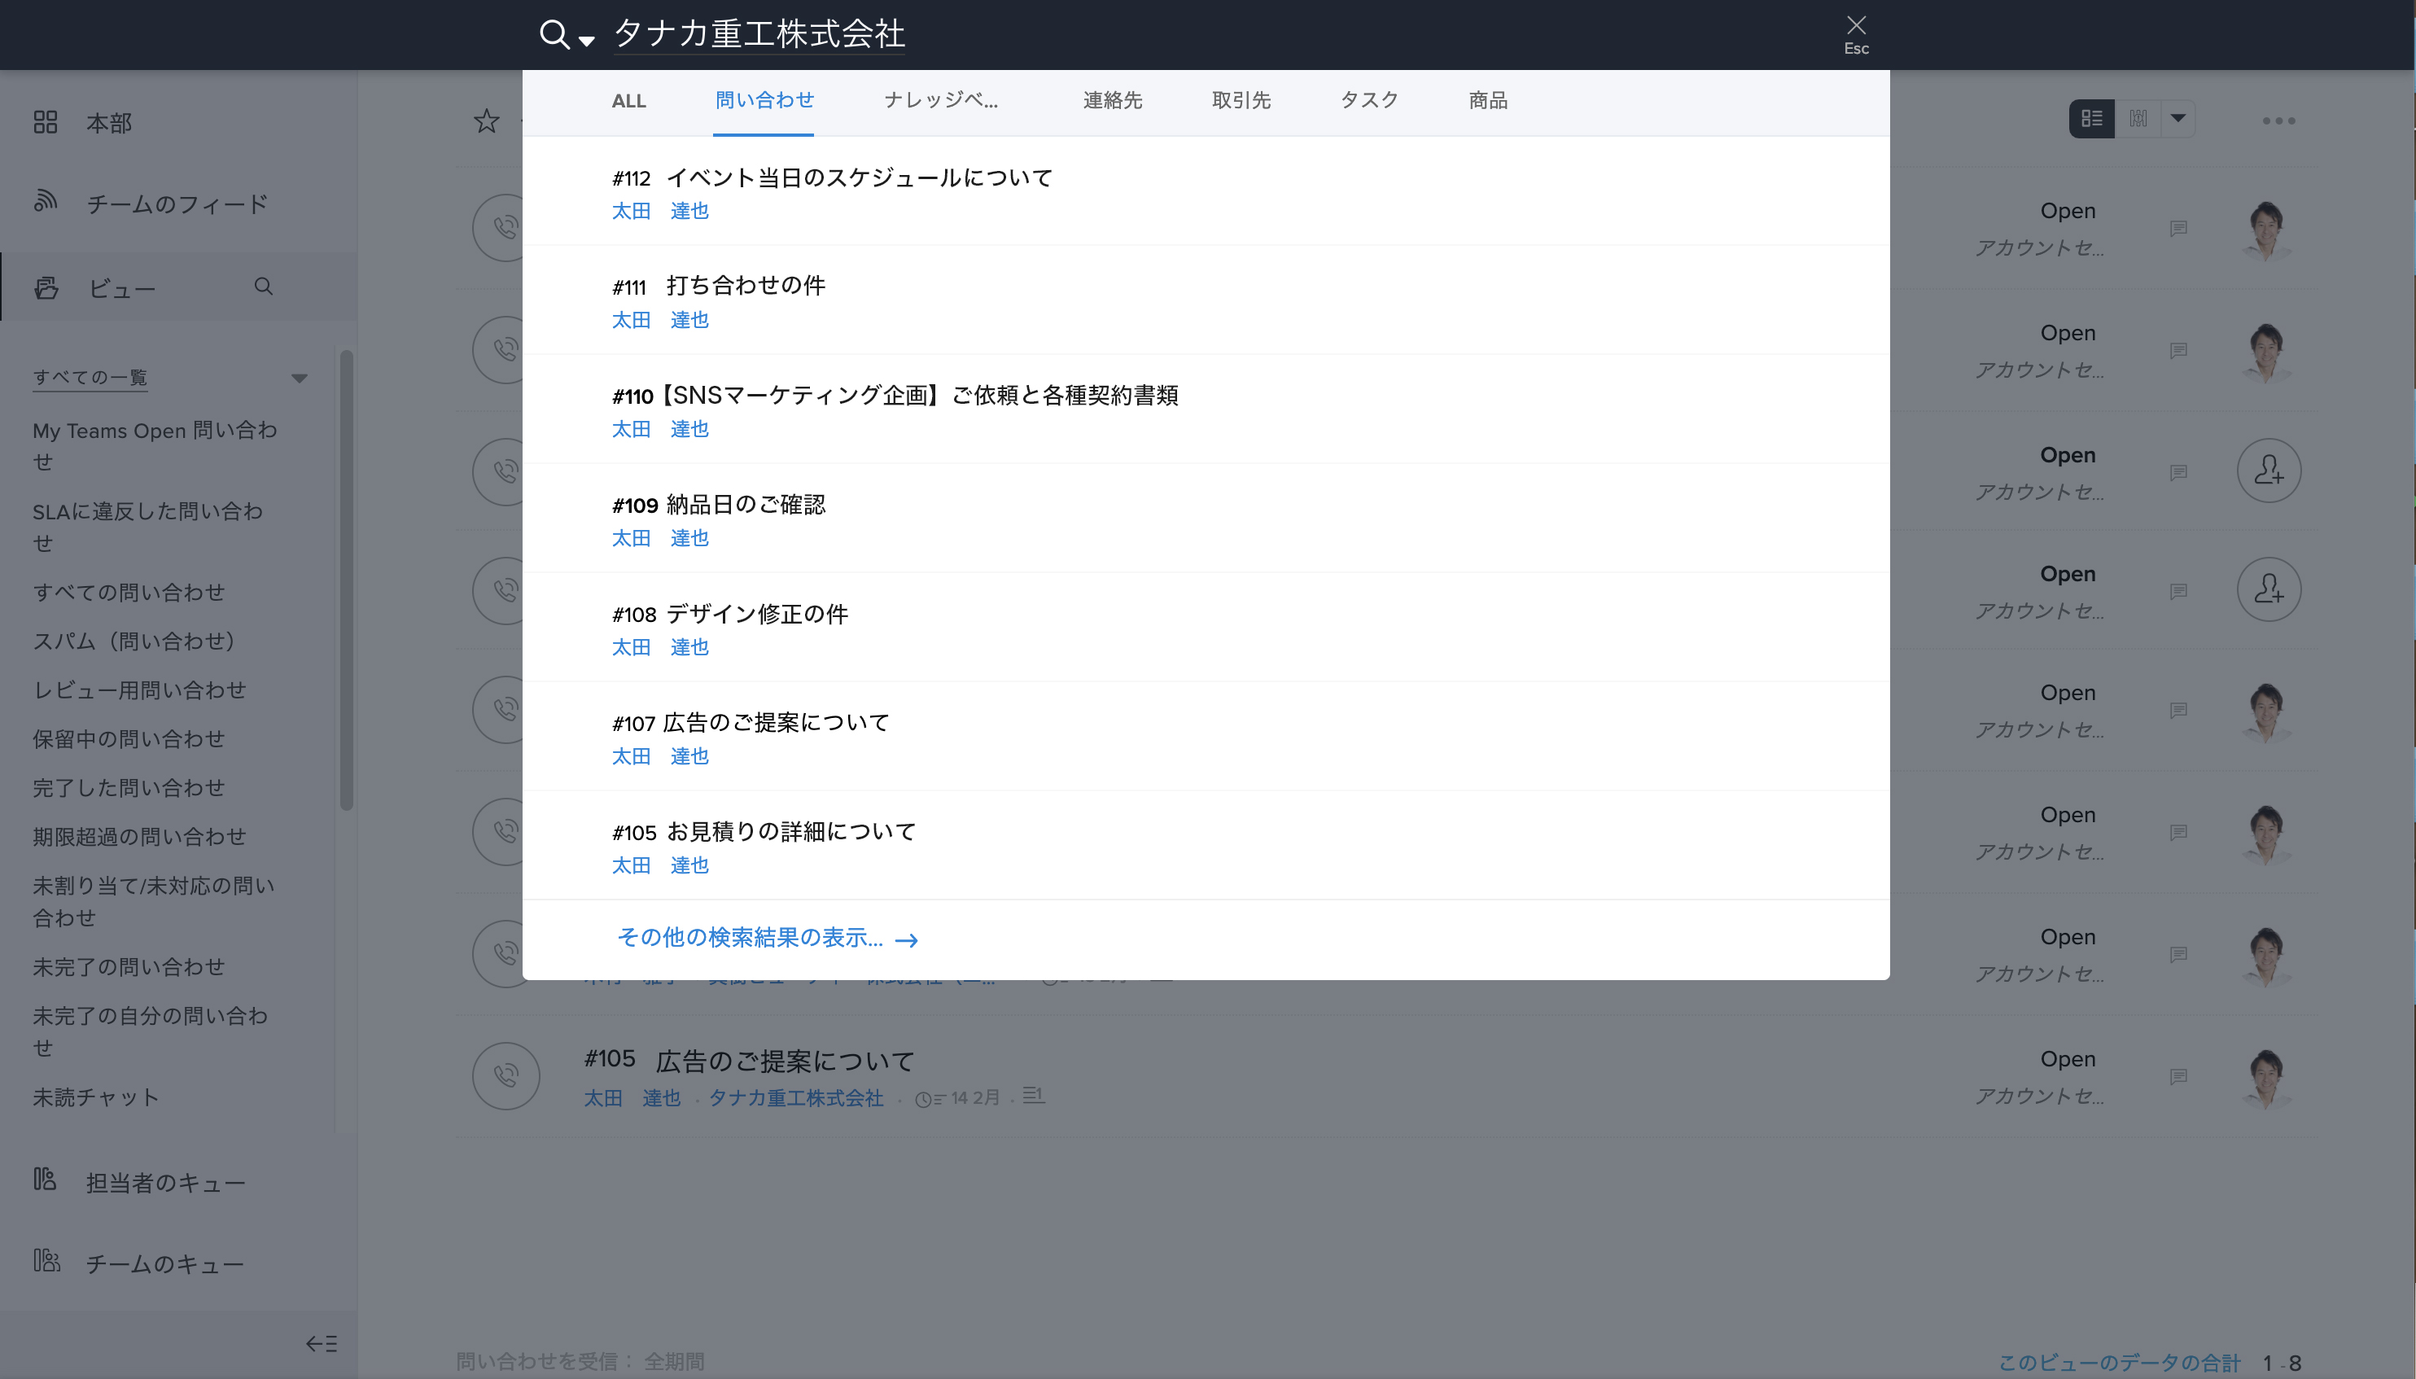2416x1379 pixels.
Task: Click contact 太田 達也 under ticket #109
Action: [x=660, y=538]
